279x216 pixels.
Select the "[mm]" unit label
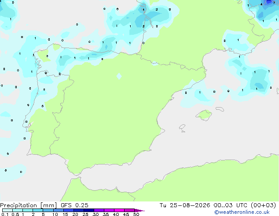tap(48, 205)
